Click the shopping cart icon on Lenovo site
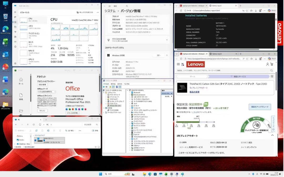 click(x=272, y=64)
